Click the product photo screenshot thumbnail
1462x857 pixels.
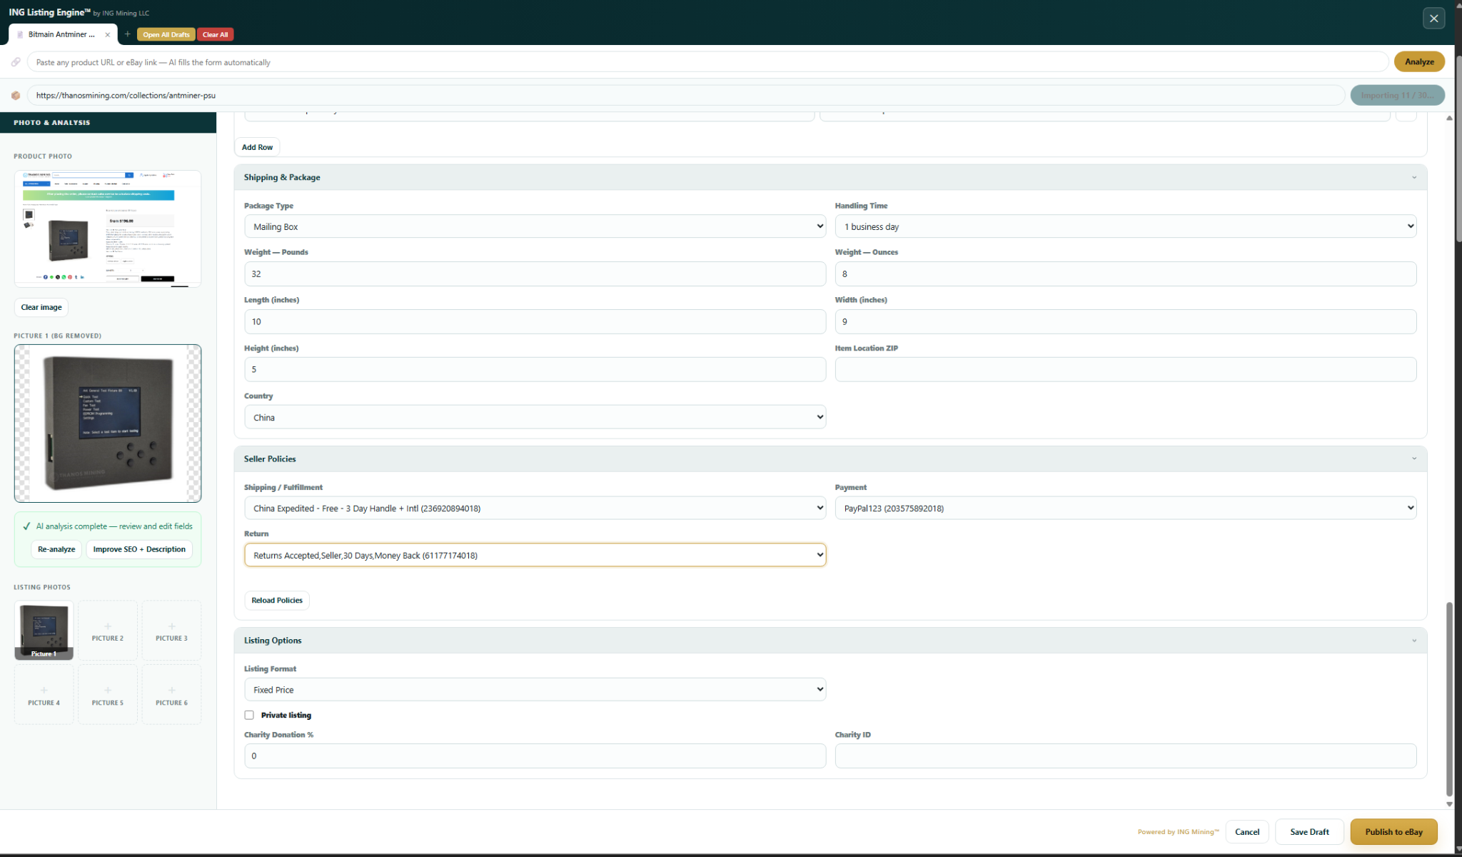click(108, 229)
